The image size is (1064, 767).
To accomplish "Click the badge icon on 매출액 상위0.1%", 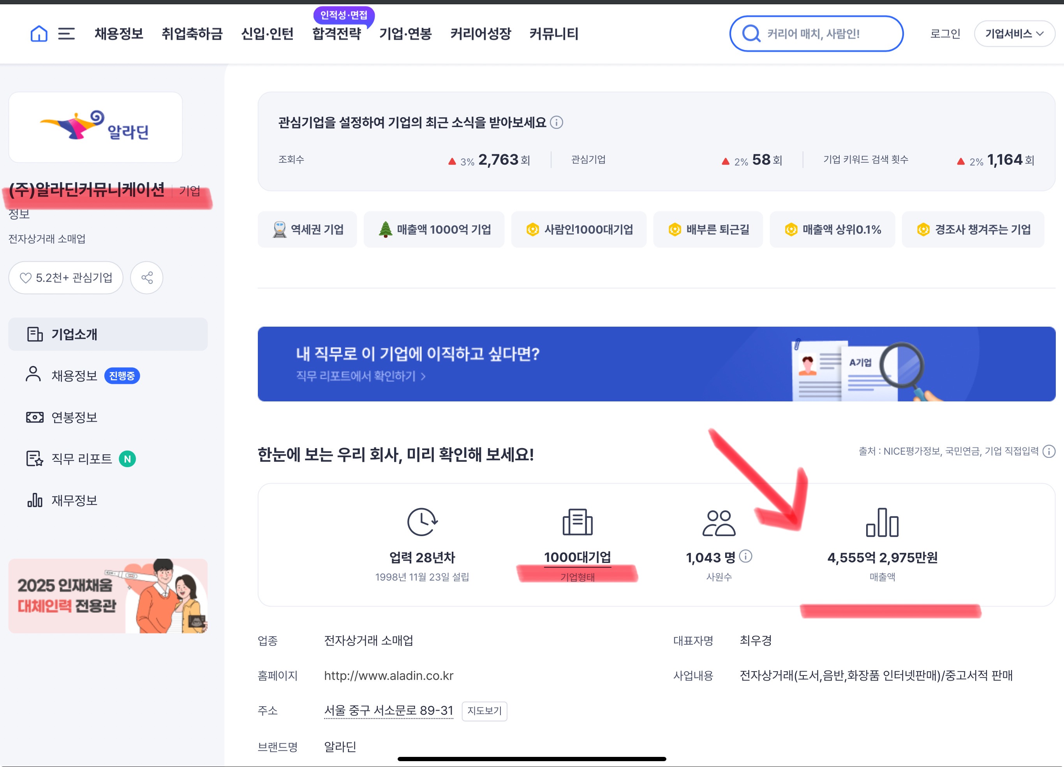I will (791, 229).
